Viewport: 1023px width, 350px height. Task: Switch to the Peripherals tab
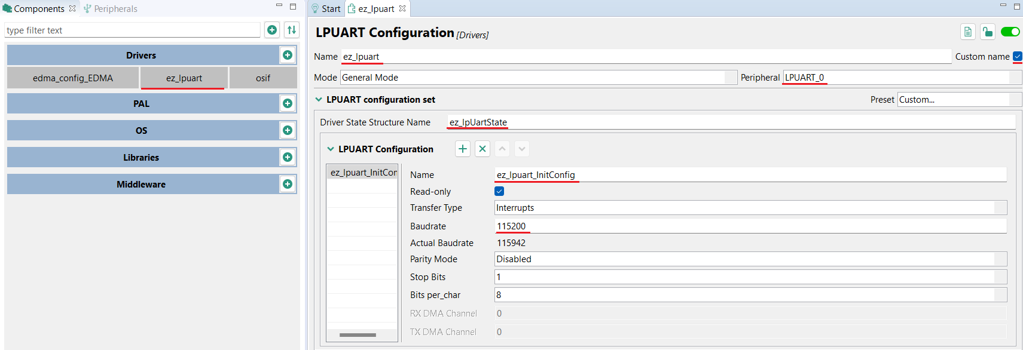pos(111,8)
